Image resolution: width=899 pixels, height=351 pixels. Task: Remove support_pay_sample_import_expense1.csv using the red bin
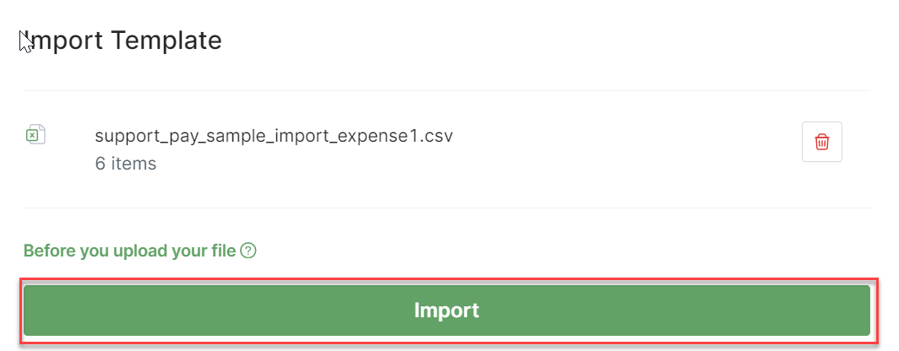[x=821, y=142]
